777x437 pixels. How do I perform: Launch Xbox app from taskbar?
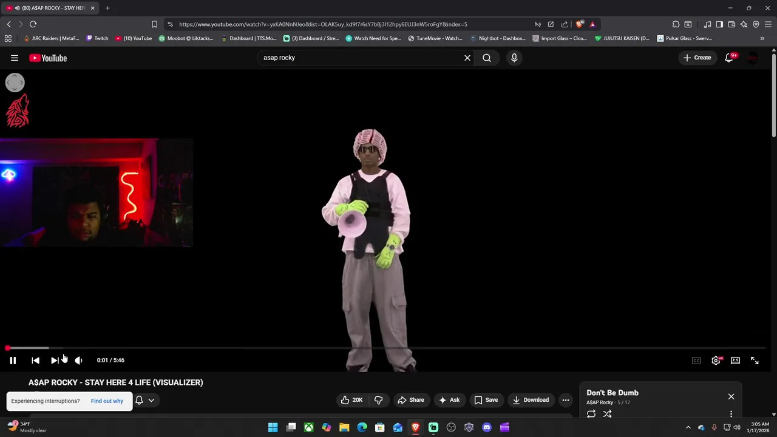[x=309, y=427]
